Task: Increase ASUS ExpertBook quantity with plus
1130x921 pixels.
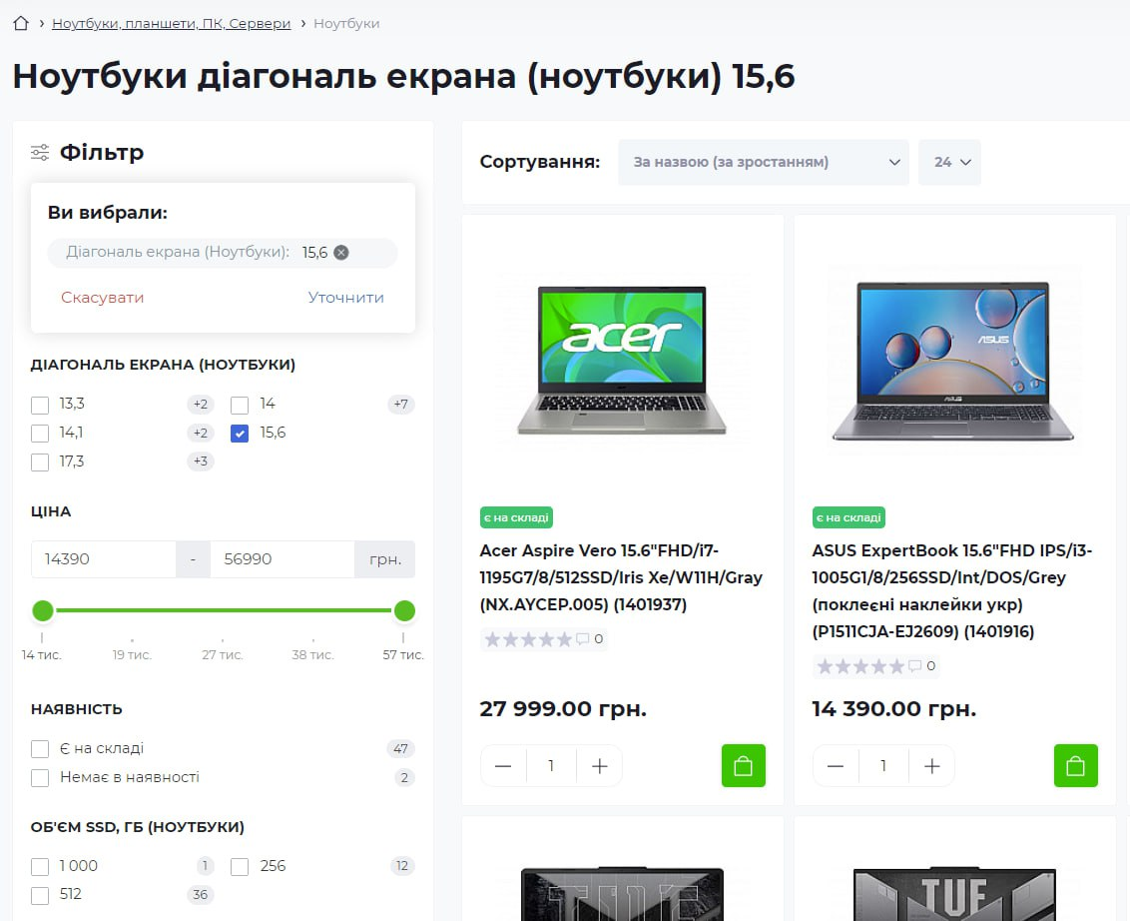Action: 931,766
